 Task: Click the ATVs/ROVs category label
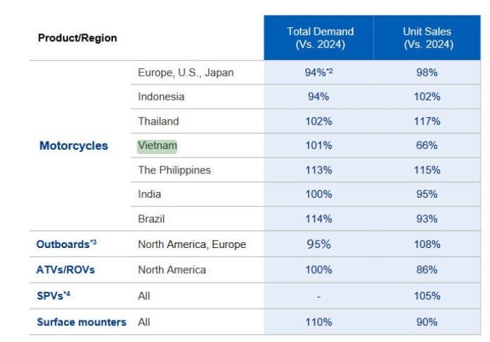pyautogui.click(x=66, y=270)
